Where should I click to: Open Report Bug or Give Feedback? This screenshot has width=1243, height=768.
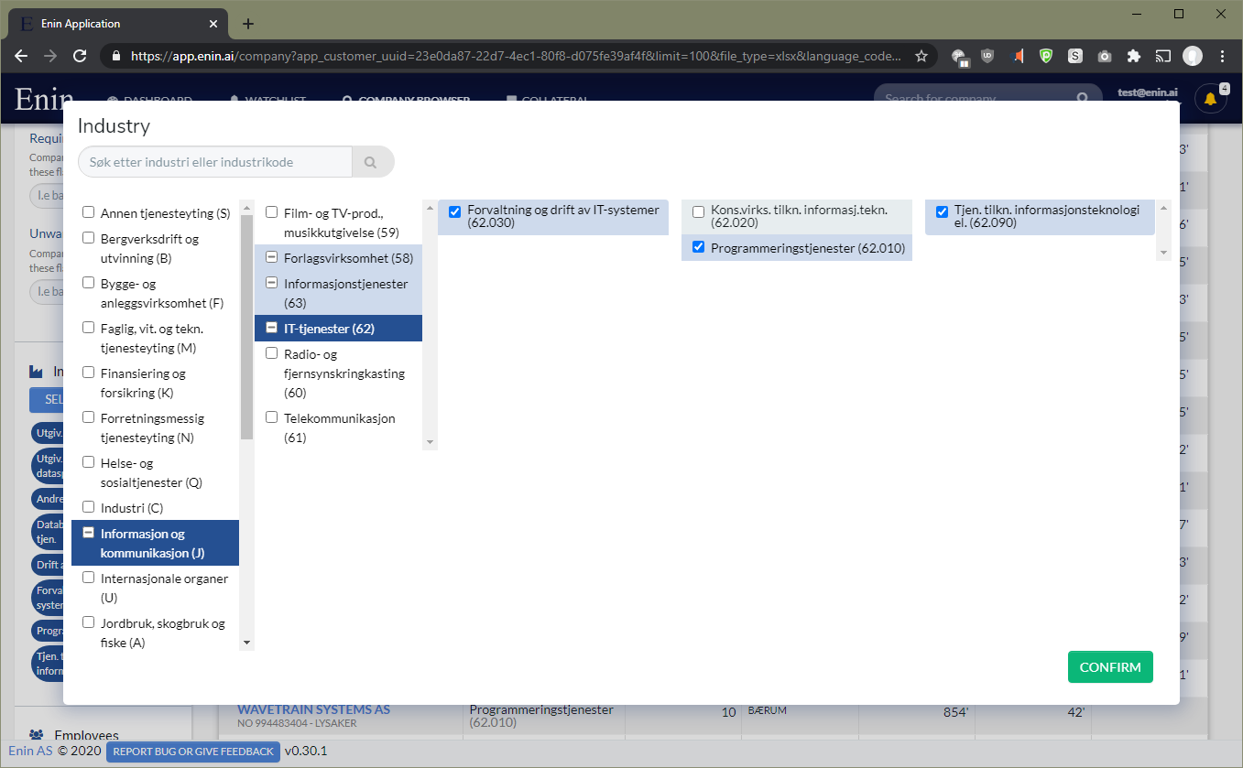point(193,752)
